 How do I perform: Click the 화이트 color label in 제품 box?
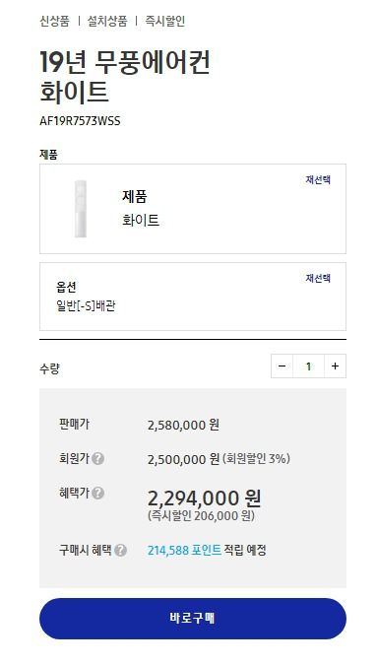tap(141, 220)
